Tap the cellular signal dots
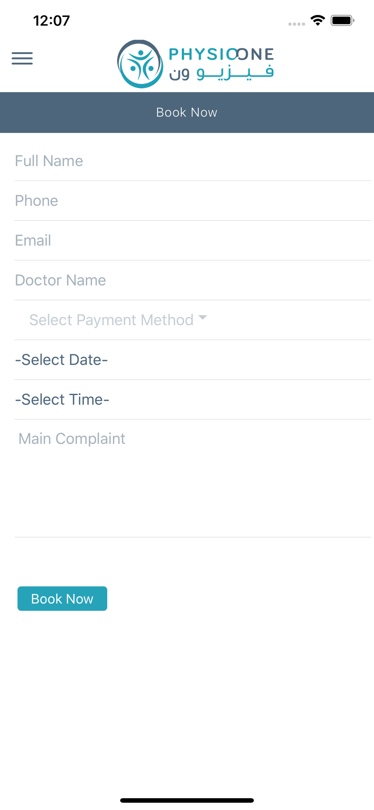Screen dimensions: 374x810 click(296, 24)
